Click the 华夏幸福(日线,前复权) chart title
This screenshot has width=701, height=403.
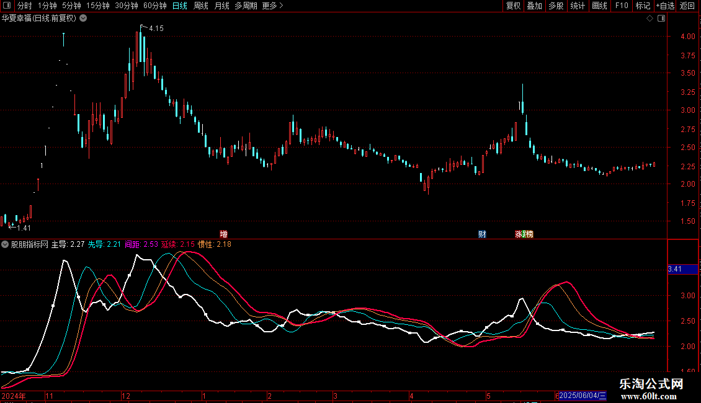[x=39, y=19]
